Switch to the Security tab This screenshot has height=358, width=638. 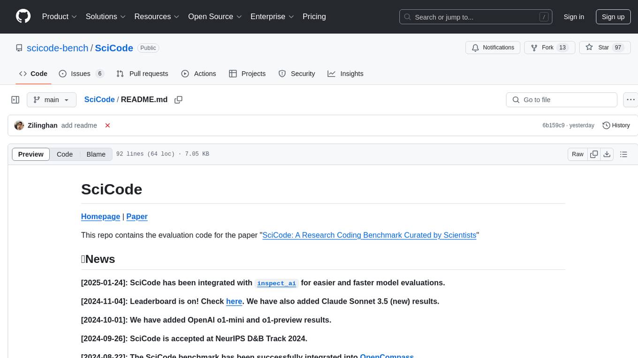click(296, 74)
